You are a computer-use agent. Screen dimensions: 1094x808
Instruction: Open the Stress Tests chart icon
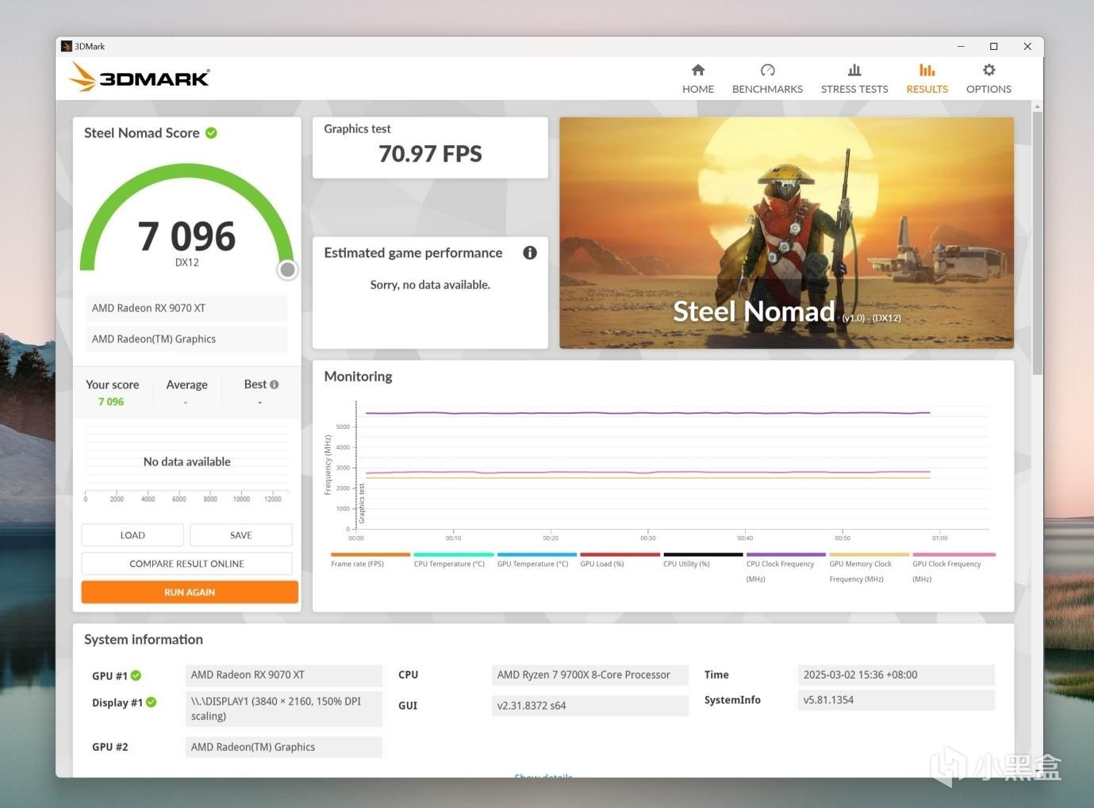tap(854, 70)
